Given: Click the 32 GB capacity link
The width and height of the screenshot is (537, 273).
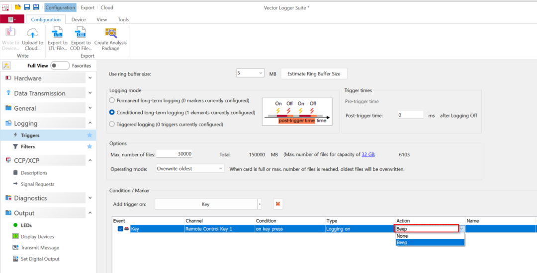Looking at the screenshot, I should (x=368, y=155).
